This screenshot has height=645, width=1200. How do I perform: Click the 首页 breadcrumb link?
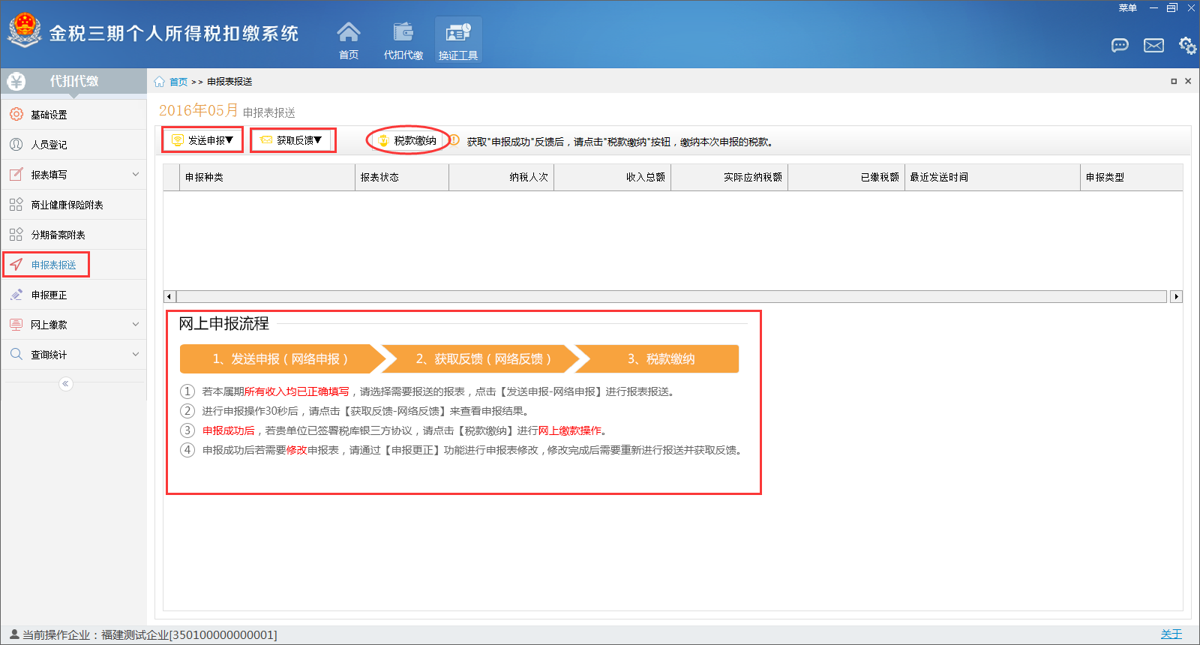click(x=178, y=82)
